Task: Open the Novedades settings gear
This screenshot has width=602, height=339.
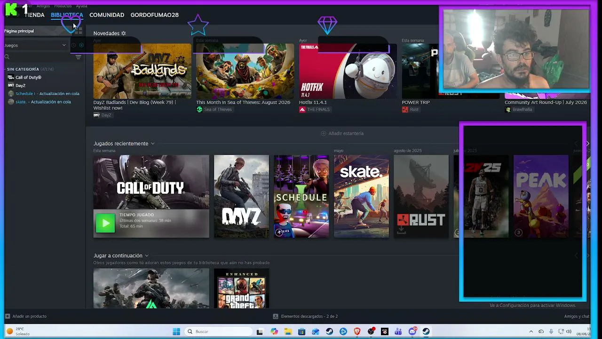Action: point(124,33)
